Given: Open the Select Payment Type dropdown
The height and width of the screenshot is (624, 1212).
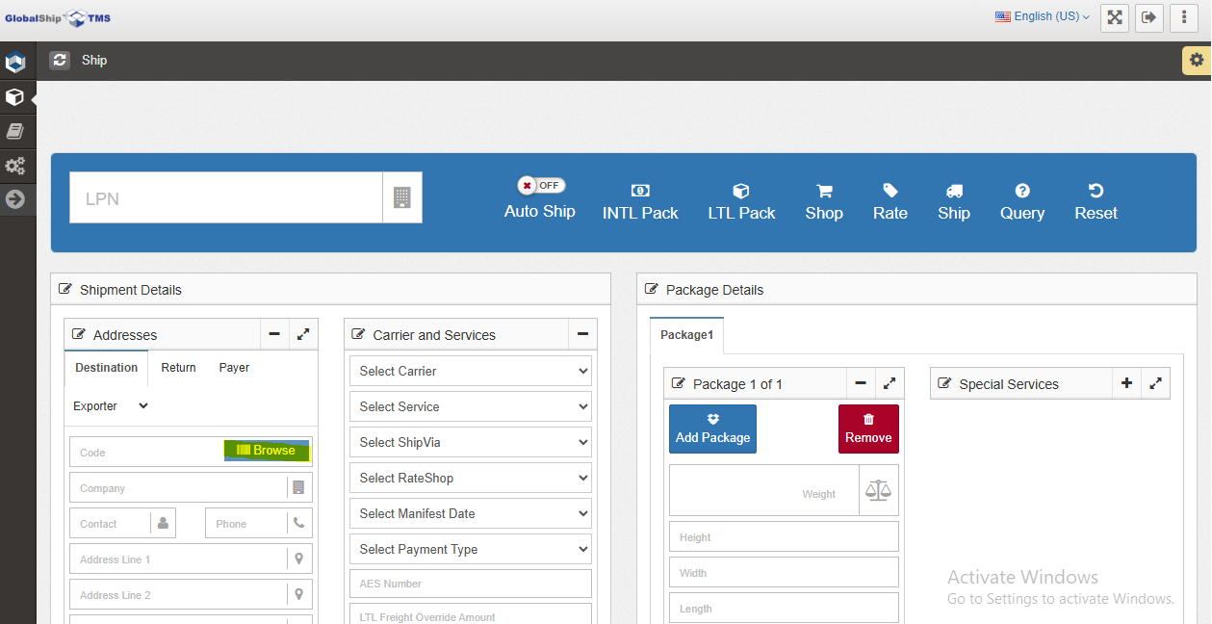Looking at the screenshot, I should 470,548.
